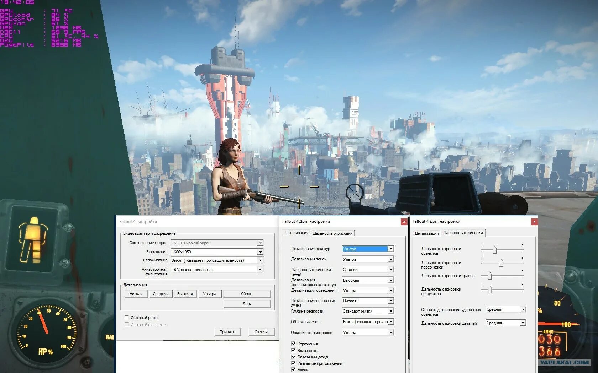
Task: Click the Видеоадаптер и разрешение group label
Action: point(149,233)
